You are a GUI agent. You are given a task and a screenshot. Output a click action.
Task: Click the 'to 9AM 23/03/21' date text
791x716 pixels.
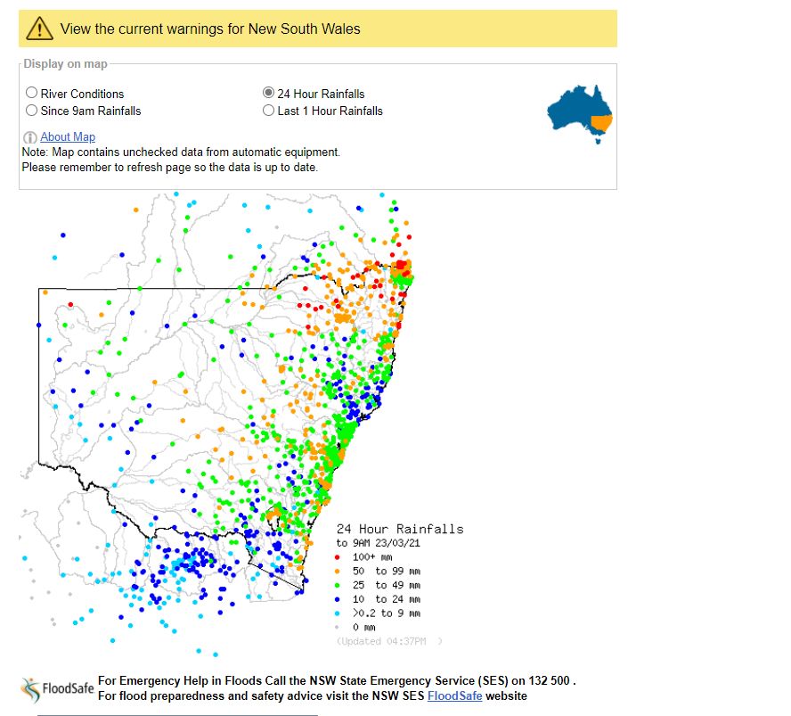point(379,543)
